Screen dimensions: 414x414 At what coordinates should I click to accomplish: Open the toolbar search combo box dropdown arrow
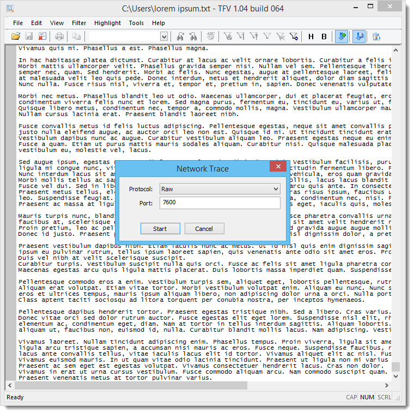pos(164,36)
